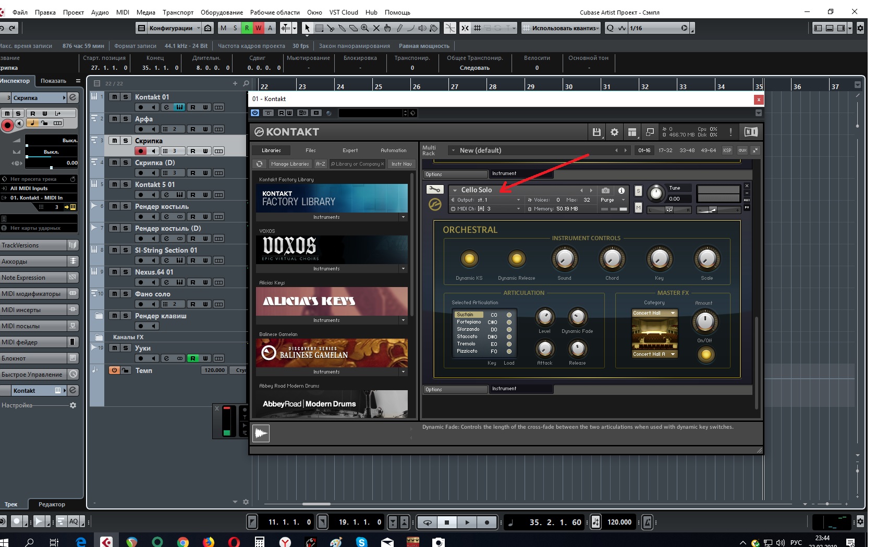The height and width of the screenshot is (547, 876).
Task: Add a track with plus icon
Action: coord(235,83)
